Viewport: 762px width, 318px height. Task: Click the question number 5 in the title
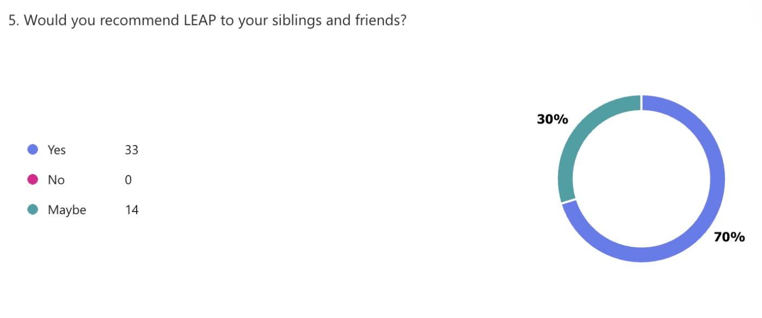(x=13, y=20)
